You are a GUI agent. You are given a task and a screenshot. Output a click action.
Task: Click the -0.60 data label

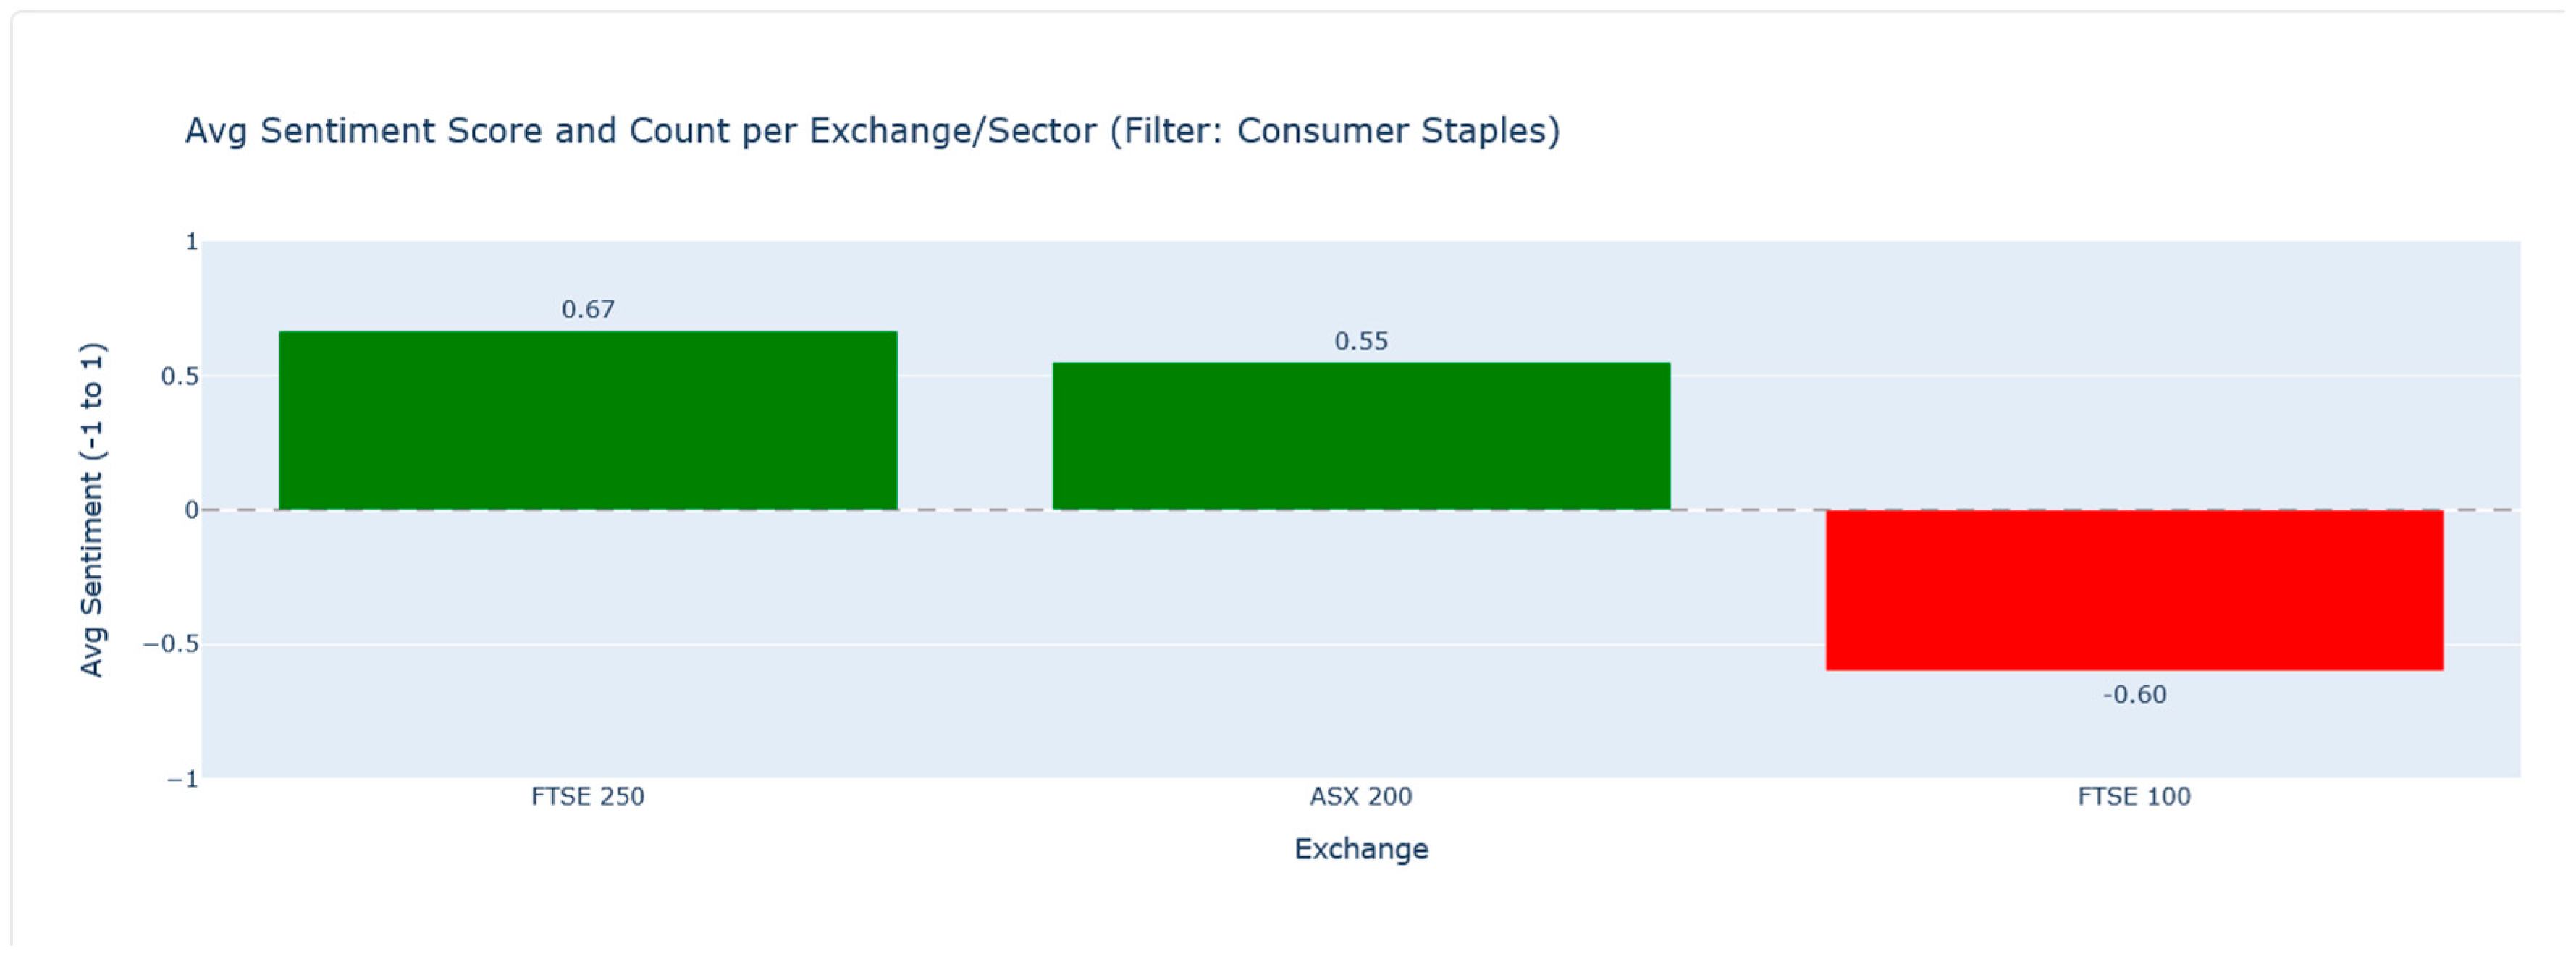(2134, 695)
